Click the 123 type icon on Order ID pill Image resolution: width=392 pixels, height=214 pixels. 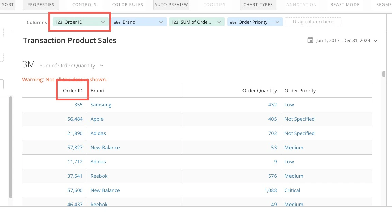coord(59,22)
